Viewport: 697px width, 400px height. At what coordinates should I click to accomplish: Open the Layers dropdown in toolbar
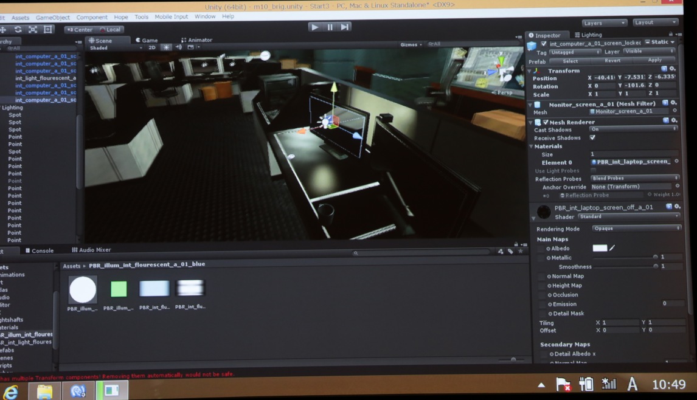pos(604,23)
